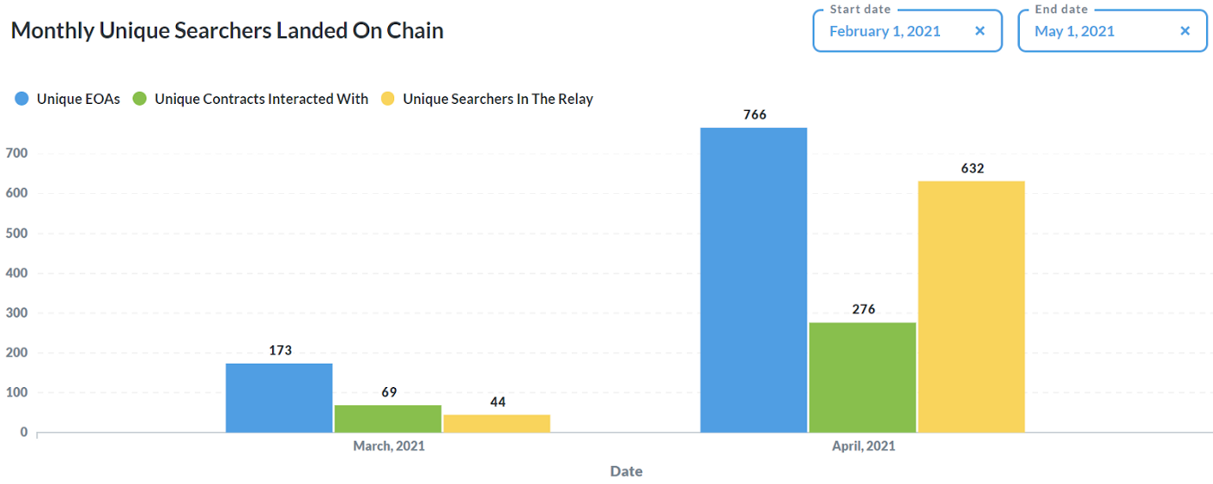Clear the End date with its X icon
The image size is (1213, 484).
pyautogui.click(x=1185, y=31)
